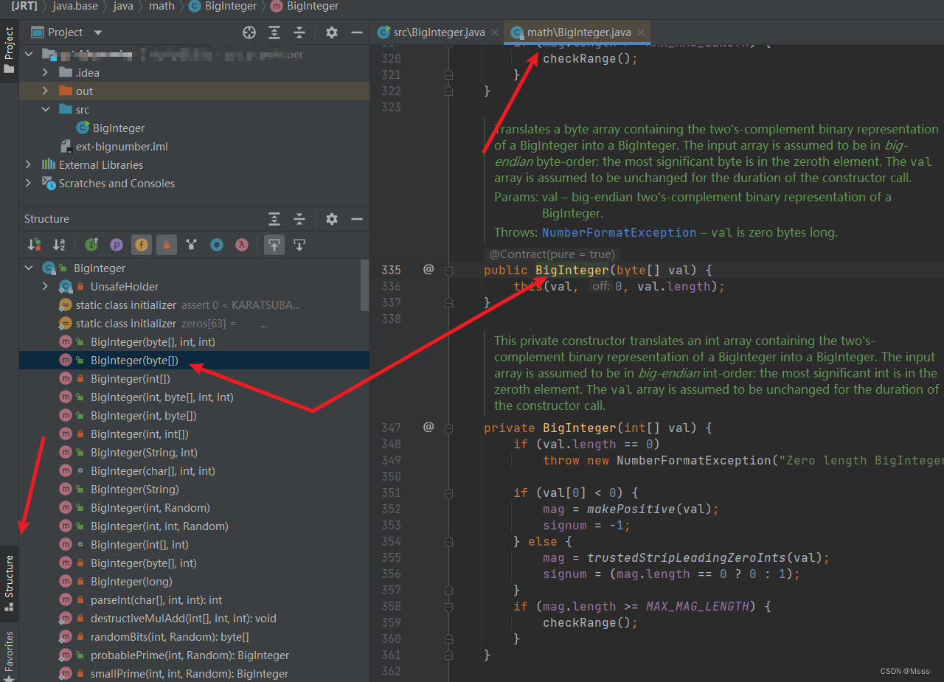Toggle autoscroll from source in Structure
The width and height of the screenshot is (944, 682).
click(x=299, y=245)
